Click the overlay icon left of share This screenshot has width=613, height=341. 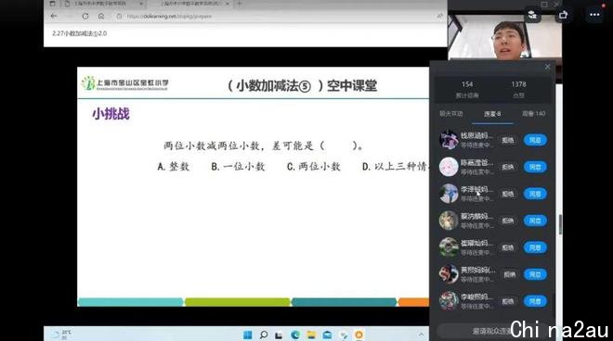click(532, 15)
